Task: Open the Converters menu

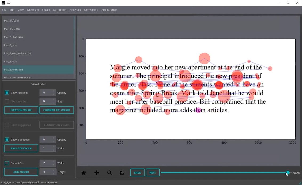Action: click(x=91, y=10)
